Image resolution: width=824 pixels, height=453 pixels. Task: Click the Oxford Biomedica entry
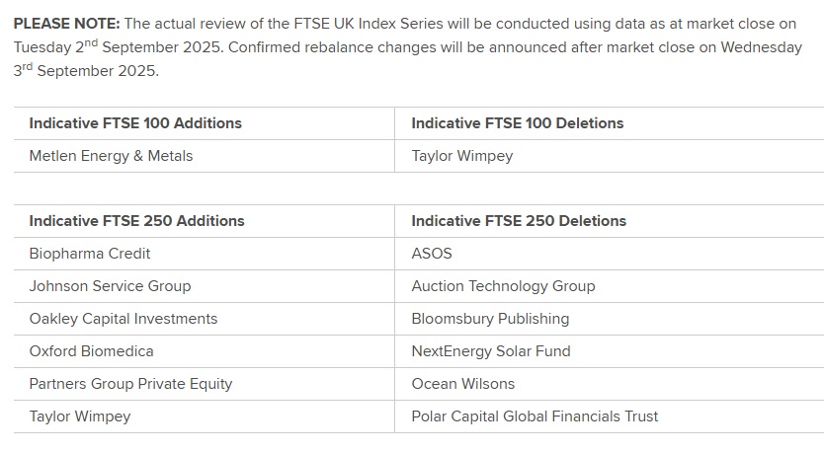pos(91,351)
